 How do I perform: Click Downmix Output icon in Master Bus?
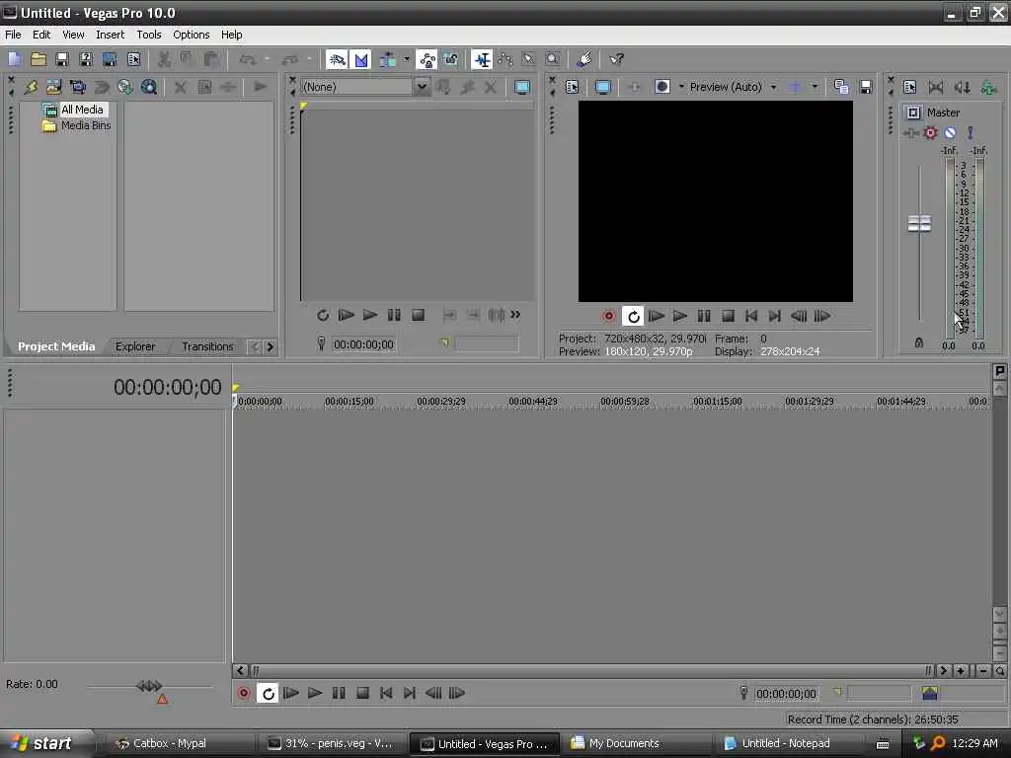coord(935,87)
